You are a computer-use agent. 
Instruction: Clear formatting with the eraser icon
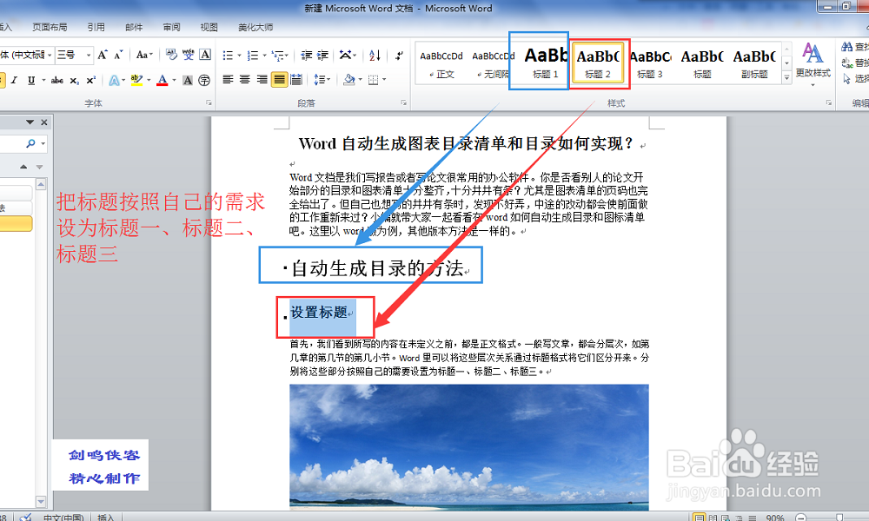click(x=171, y=55)
